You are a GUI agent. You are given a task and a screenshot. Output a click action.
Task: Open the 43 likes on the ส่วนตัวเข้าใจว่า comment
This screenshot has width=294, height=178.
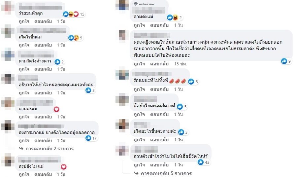pyautogui.click(x=204, y=162)
